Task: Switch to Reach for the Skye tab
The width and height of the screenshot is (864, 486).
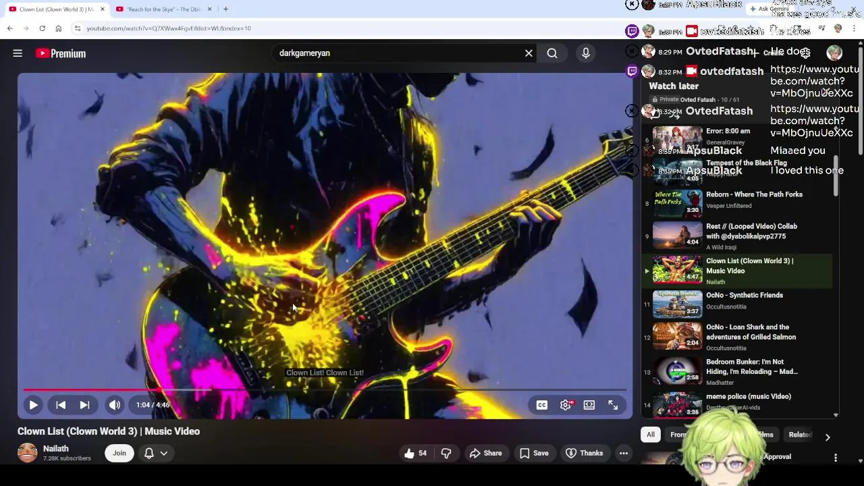Action: pos(163,9)
